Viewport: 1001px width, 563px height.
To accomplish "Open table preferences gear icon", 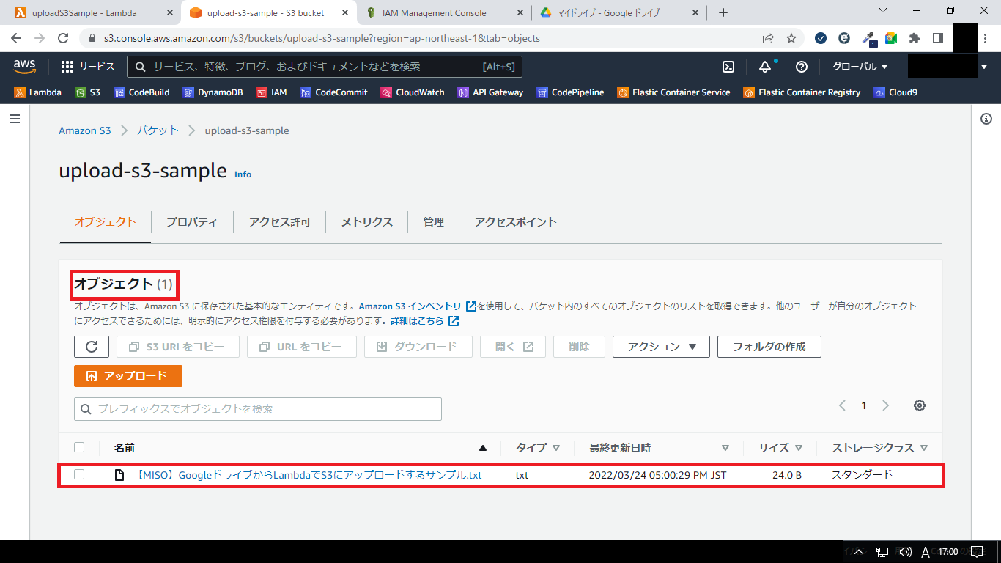I will click(x=920, y=405).
